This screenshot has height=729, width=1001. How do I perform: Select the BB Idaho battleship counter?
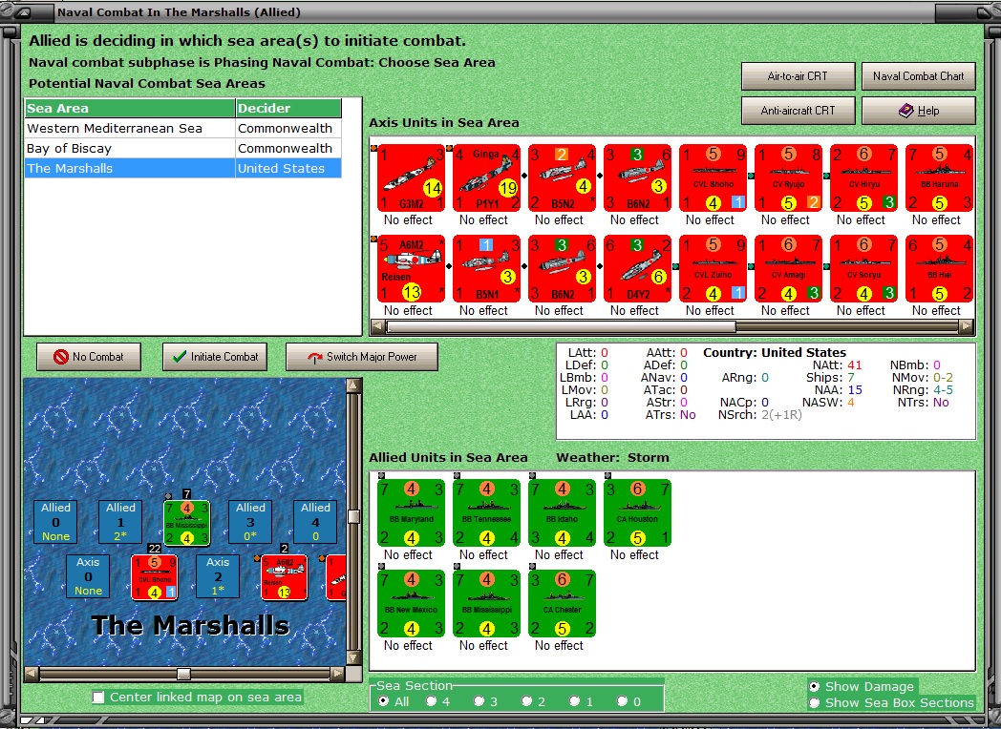coord(562,513)
